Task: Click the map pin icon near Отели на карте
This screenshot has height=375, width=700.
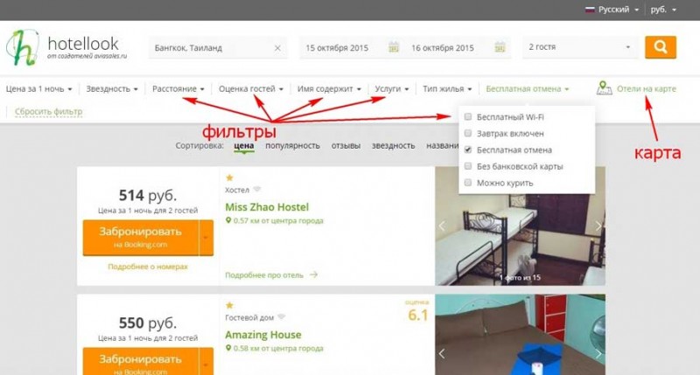Action: [604, 88]
